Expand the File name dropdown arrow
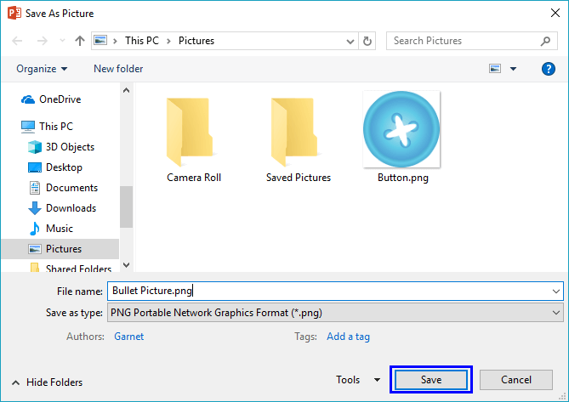Viewport: 569px width, 402px height. (556, 291)
